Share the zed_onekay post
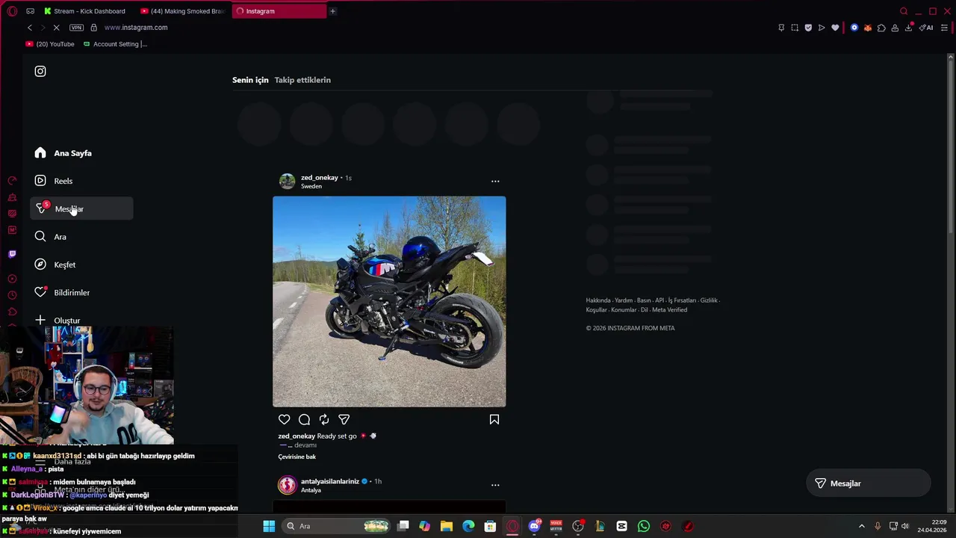956x538 pixels. 344,420
